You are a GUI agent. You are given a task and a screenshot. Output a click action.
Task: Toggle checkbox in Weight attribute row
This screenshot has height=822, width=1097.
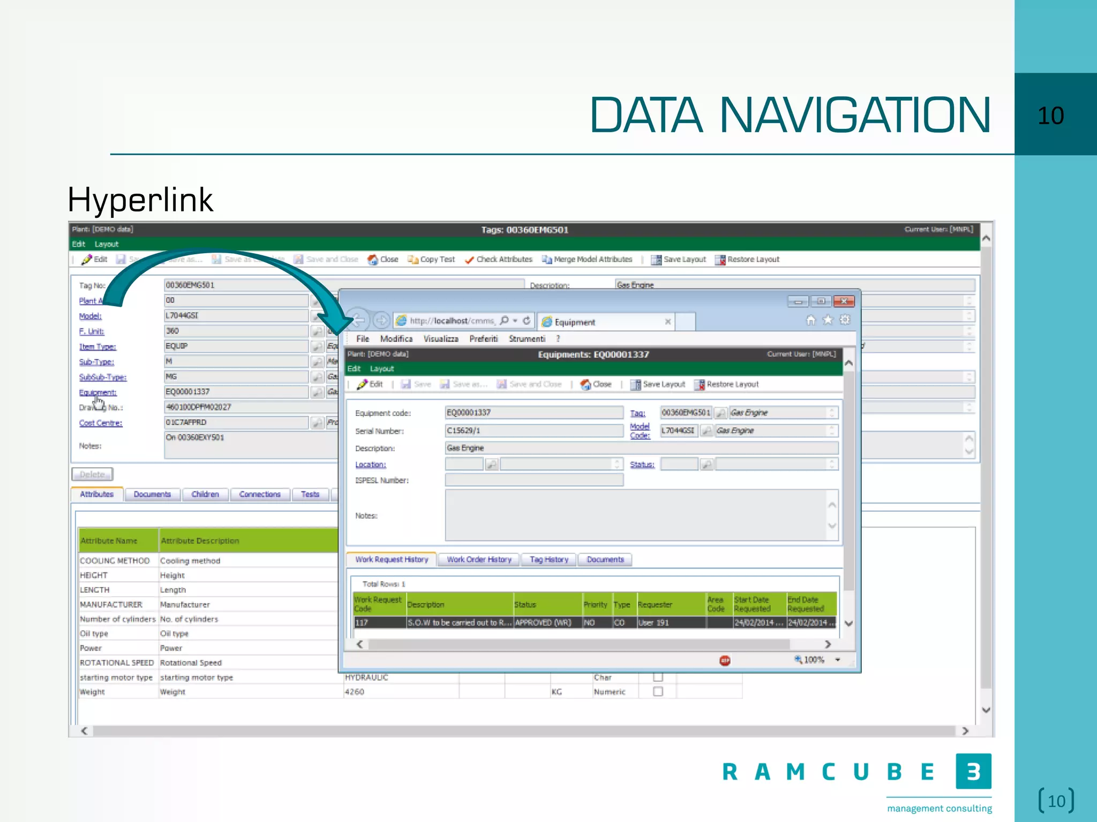(x=658, y=691)
